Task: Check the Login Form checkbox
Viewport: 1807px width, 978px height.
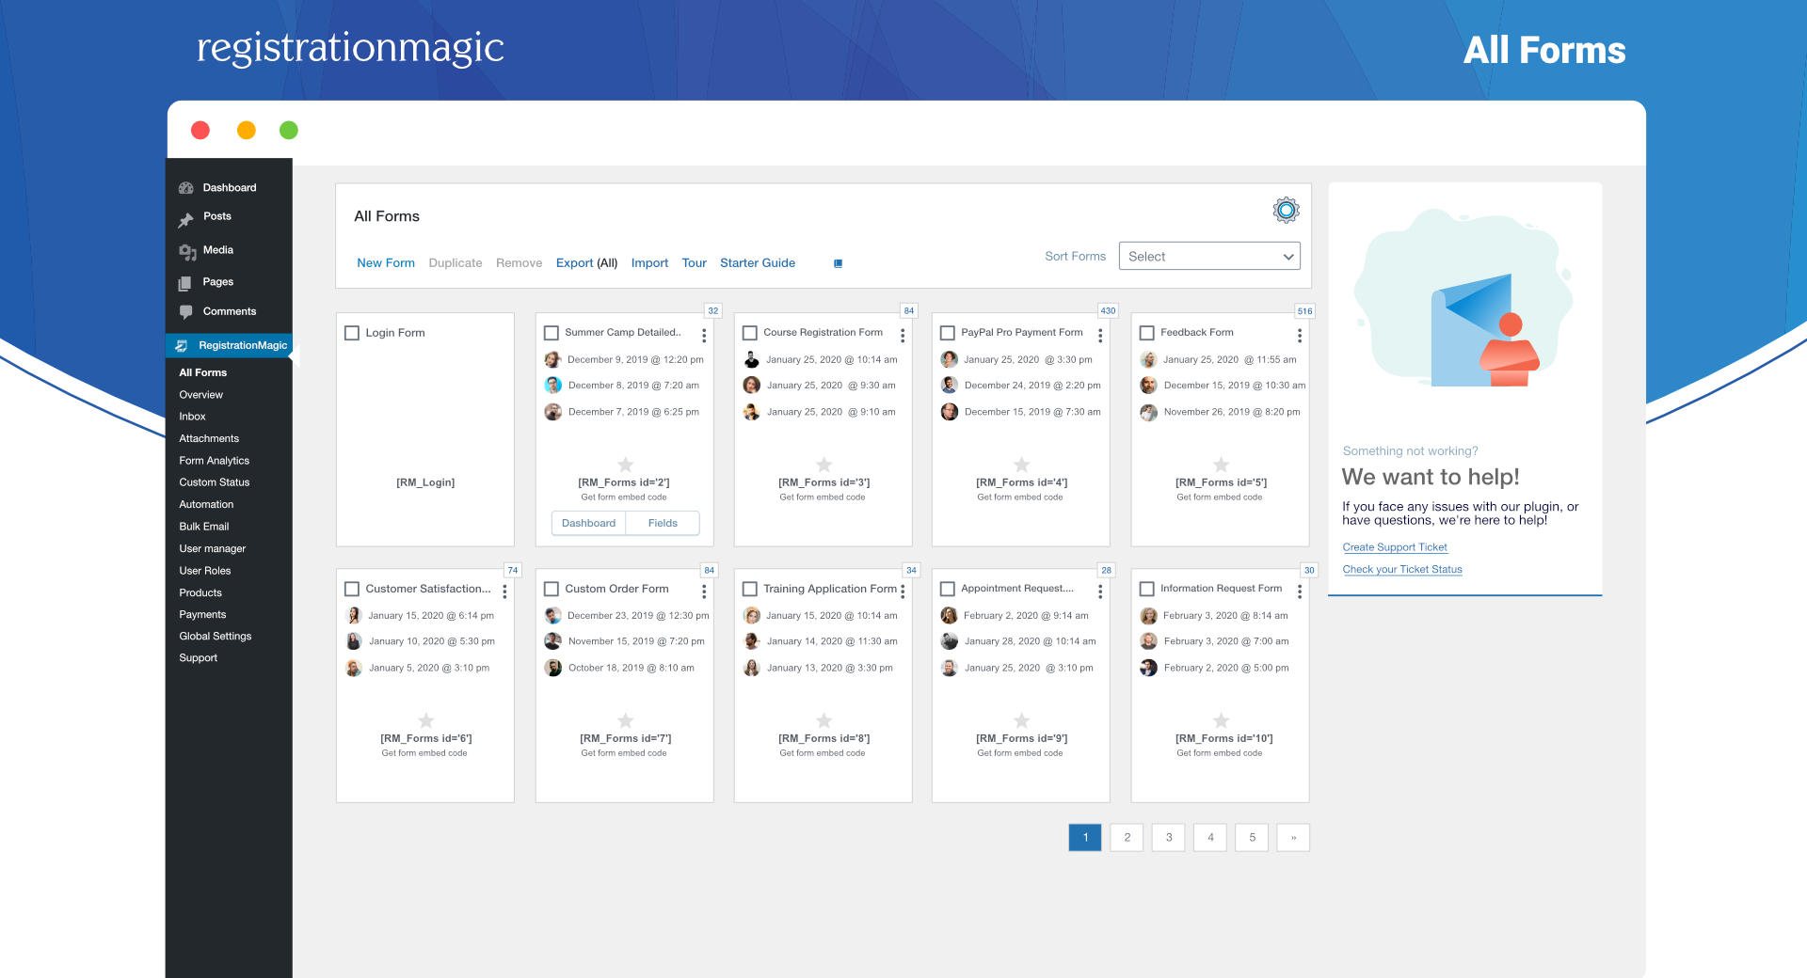Action: click(x=352, y=333)
